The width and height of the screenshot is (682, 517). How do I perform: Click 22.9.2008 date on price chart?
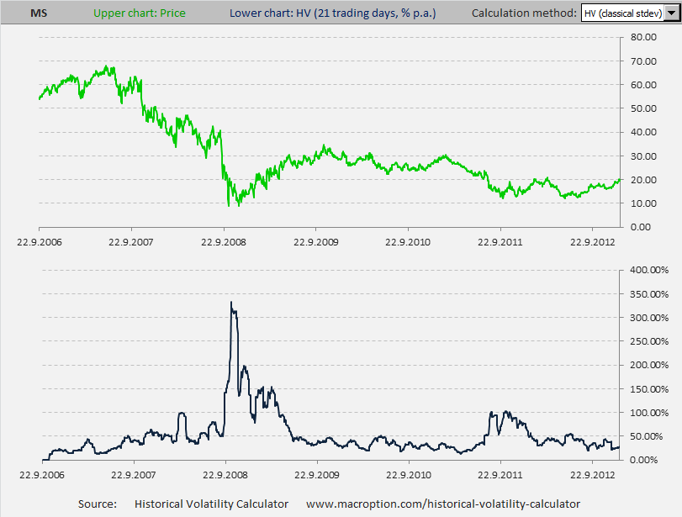[x=224, y=242]
